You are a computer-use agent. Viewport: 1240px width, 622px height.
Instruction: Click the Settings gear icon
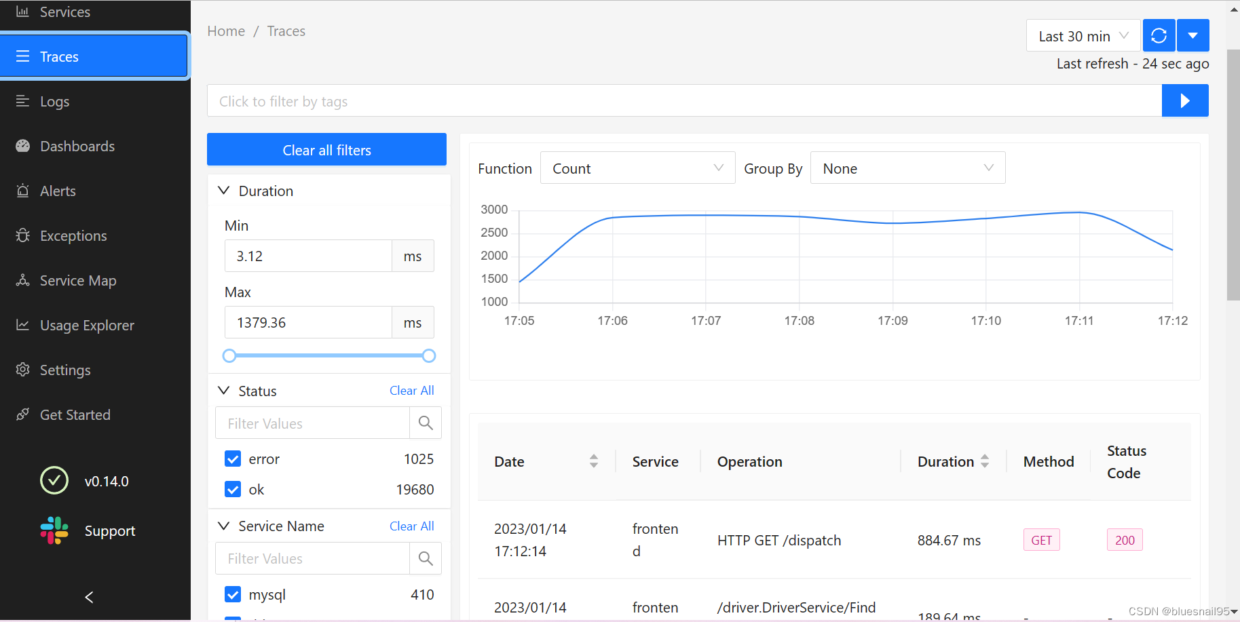22,370
